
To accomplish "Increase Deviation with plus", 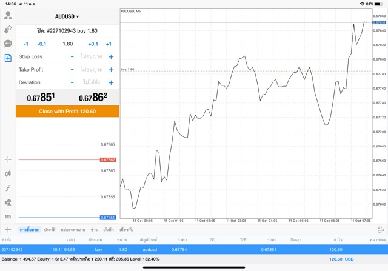I will (x=111, y=82).
